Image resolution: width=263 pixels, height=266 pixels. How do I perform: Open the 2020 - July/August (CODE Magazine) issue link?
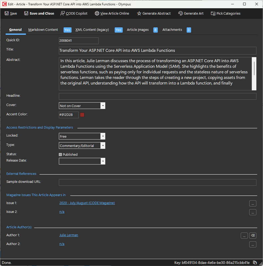87,203
